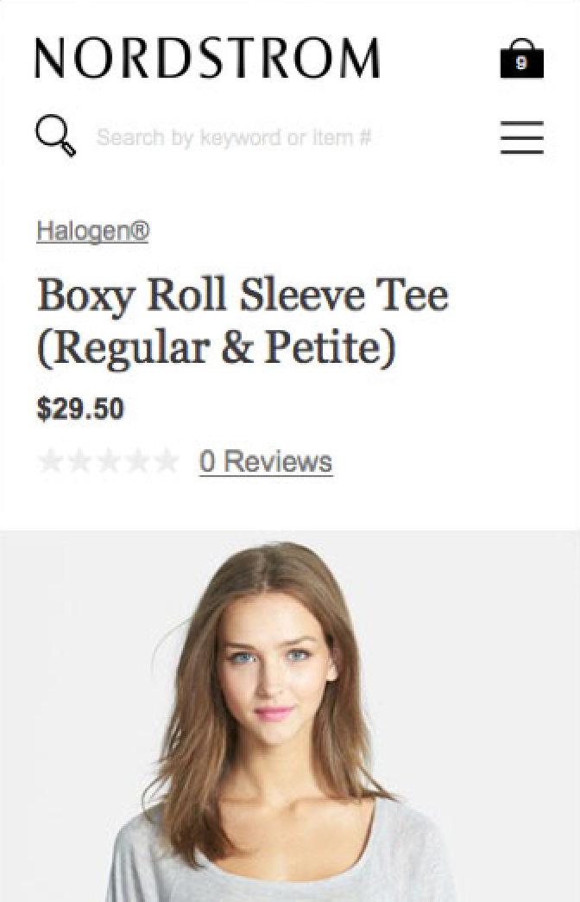The width and height of the screenshot is (580, 902).
Task: Click the $29.50 price
Action: pos(80,409)
